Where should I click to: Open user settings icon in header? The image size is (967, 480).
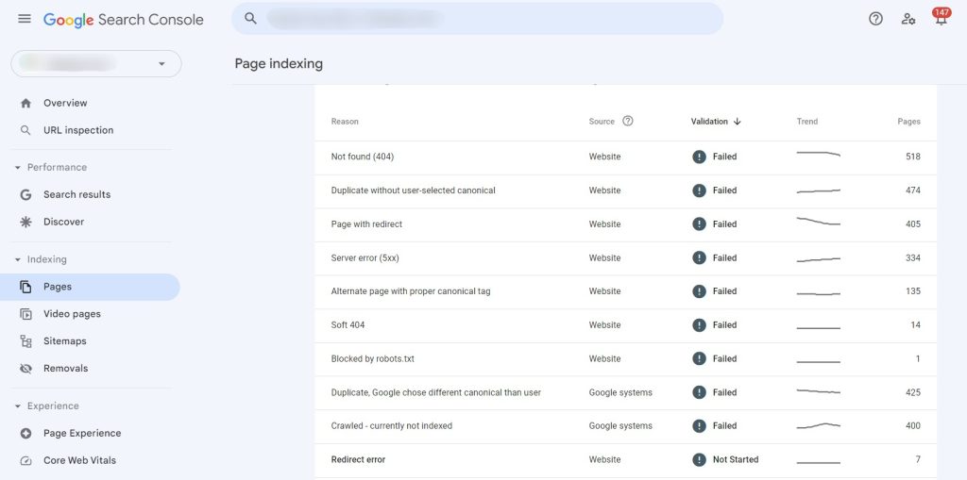pos(908,19)
